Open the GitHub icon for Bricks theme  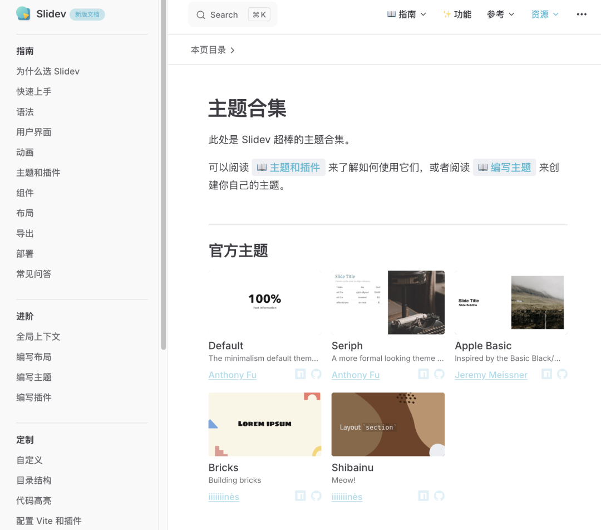tap(316, 496)
